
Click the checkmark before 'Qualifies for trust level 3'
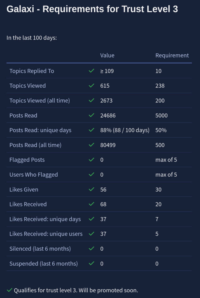tap(10, 290)
